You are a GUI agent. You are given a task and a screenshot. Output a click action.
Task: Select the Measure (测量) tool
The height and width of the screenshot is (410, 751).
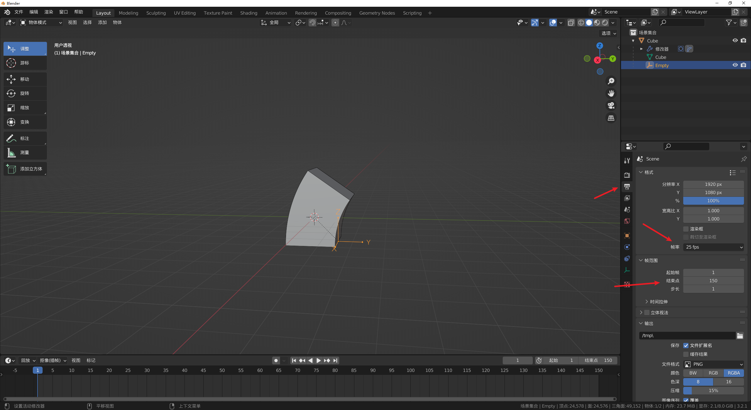[x=25, y=153]
